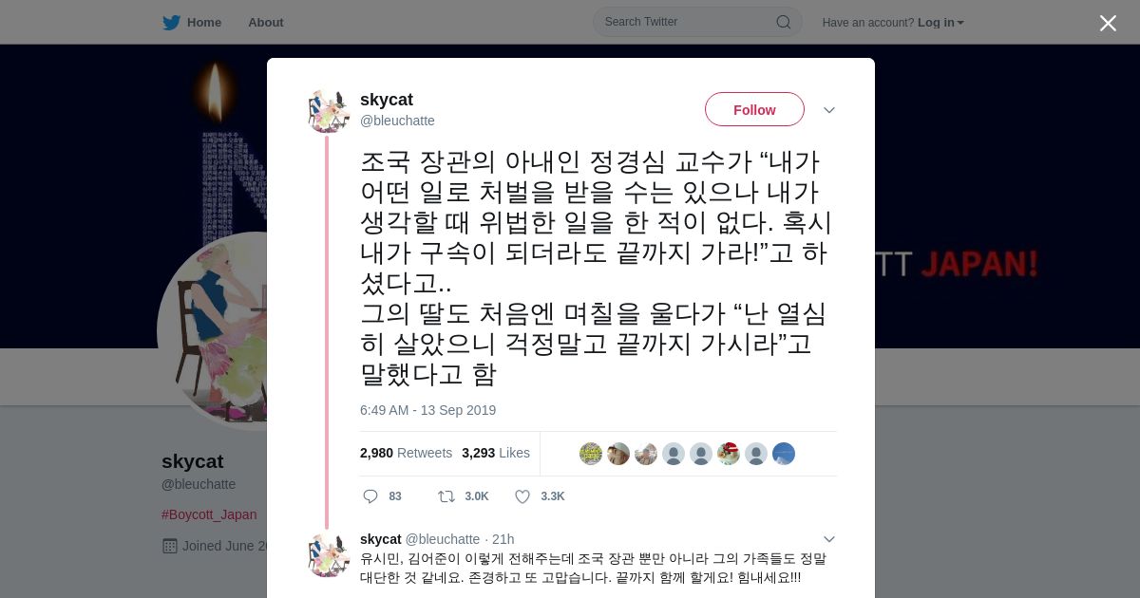Image resolution: width=1140 pixels, height=598 pixels.
Task: Close the tweet overlay with X
Action: point(1108,23)
